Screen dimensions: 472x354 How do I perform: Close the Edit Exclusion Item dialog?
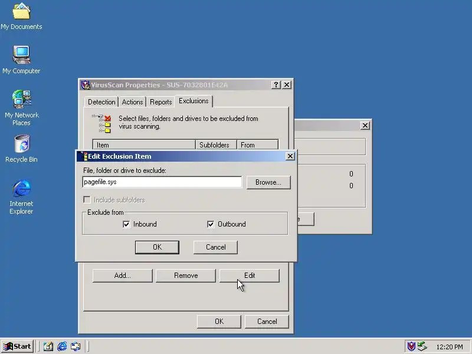[290, 156]
